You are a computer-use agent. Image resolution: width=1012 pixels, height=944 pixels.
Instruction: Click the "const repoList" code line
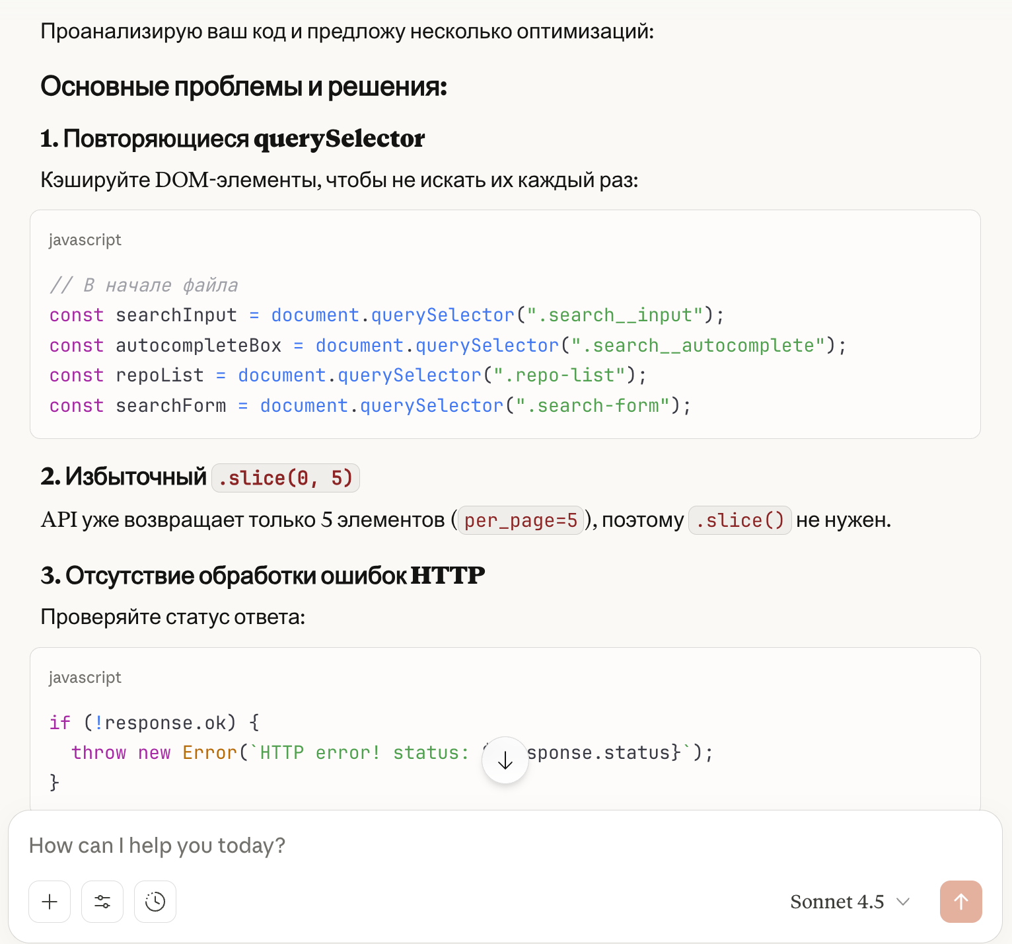pyautogui.click(x=347, y=375)
